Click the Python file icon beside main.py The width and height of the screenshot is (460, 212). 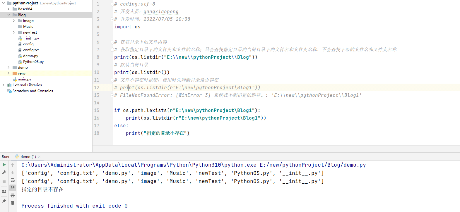[15, 79]
